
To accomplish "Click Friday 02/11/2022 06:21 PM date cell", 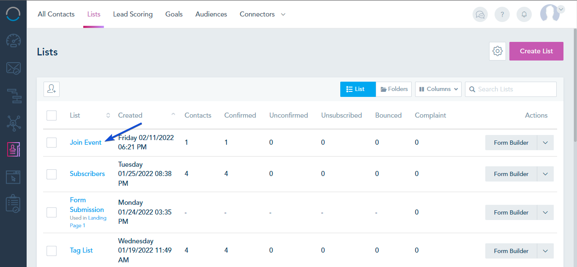I will click(146, 143).
